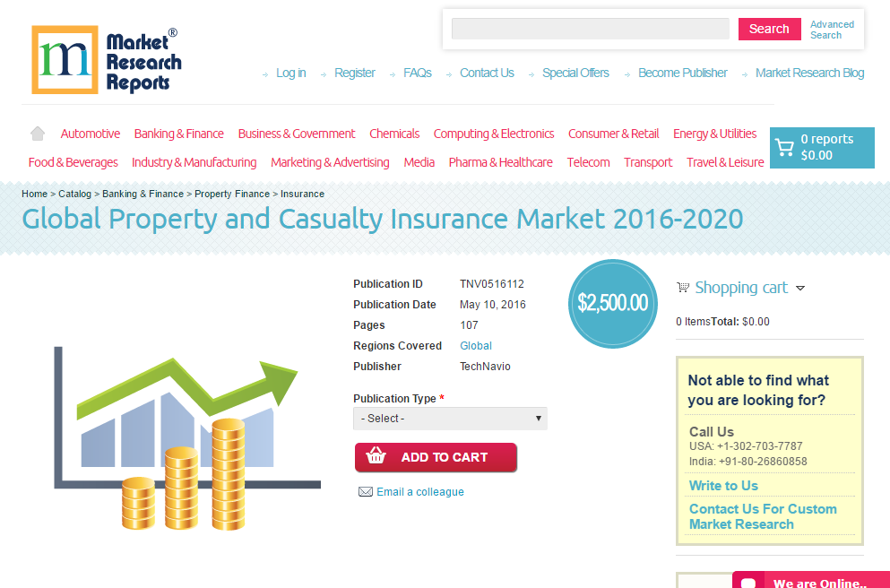The image size is (890, 588).
Task: Click the $2,500.00 circular price badge
Action: tap(613, 304)
